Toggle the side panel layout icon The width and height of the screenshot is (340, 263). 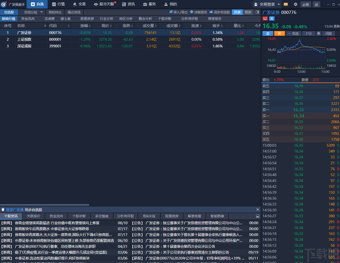tap(257, 12)
